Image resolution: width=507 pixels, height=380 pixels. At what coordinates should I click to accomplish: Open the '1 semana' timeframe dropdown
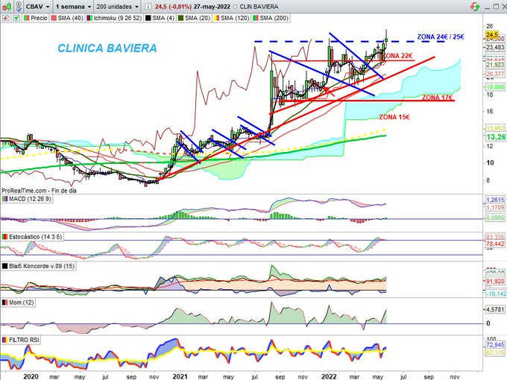(x=73, y=7)
